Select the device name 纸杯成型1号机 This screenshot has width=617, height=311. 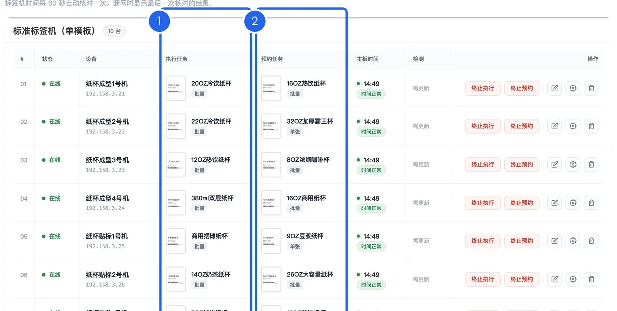tap(107, 84)
